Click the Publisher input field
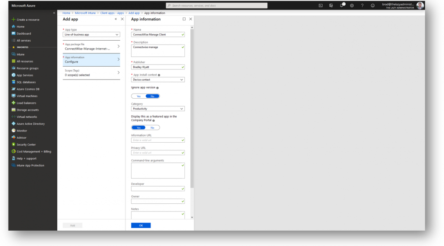This screenshot has height=246, width=444. [158, 67]
